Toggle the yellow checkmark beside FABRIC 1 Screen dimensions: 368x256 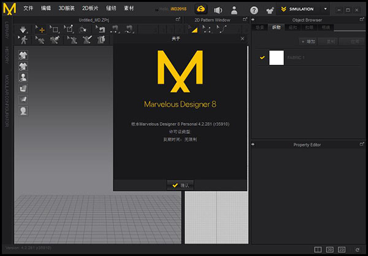[263, 58]
